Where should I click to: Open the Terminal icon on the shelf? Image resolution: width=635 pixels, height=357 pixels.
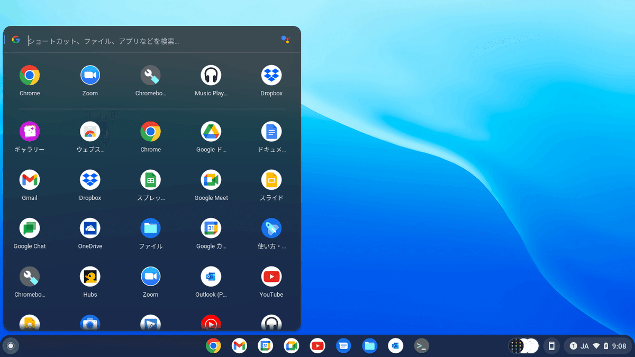[x=421, y=346]
